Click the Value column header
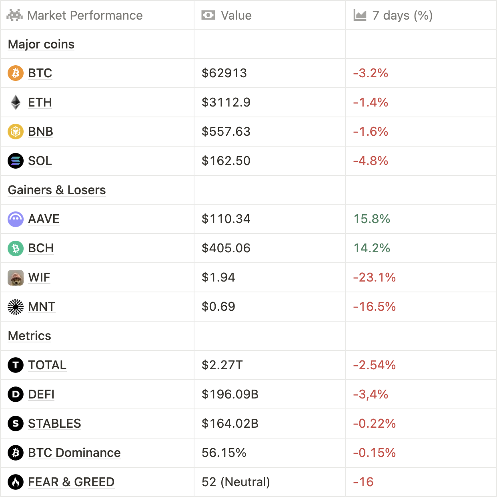 (236, 16)
